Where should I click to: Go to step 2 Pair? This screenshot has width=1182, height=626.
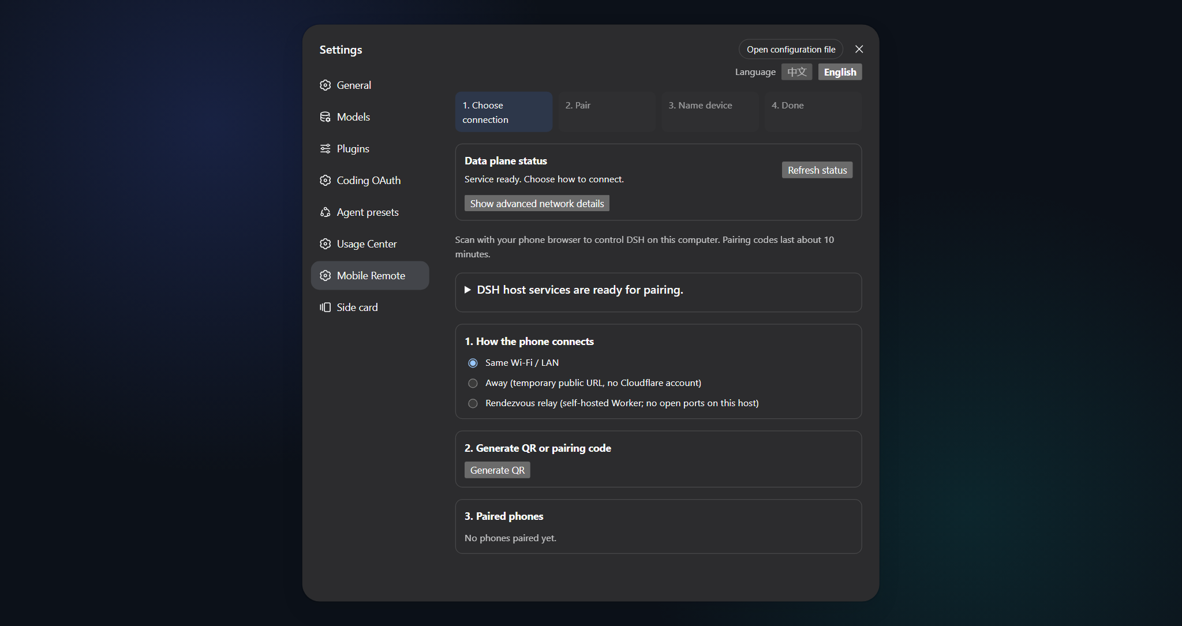(x=607, y=112)
